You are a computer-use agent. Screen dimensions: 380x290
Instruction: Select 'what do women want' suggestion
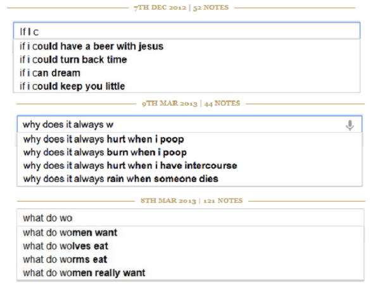(x=190, y=233)
